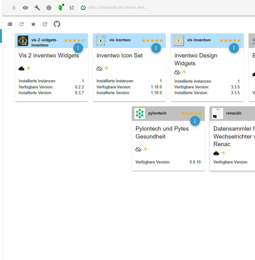The height and width of the screenshot is (260, 255).
Task: Click the crossed sync arrows icon
Action: [x=72, y=8]
